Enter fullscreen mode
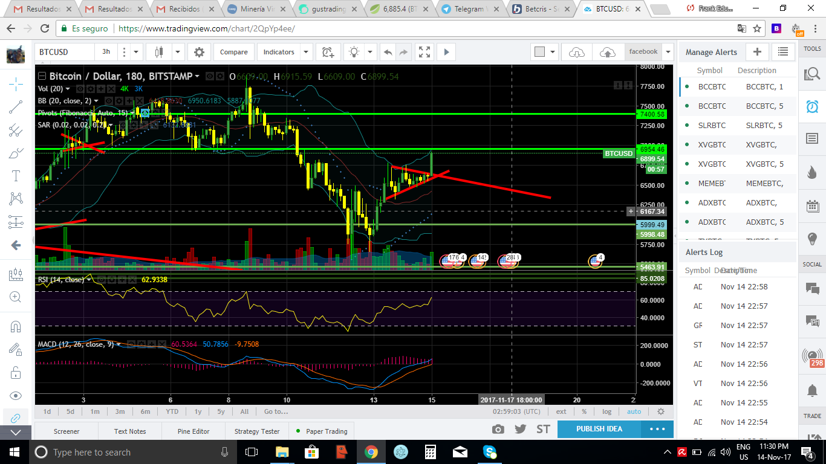The image size is (826, 464). [424, 52]
